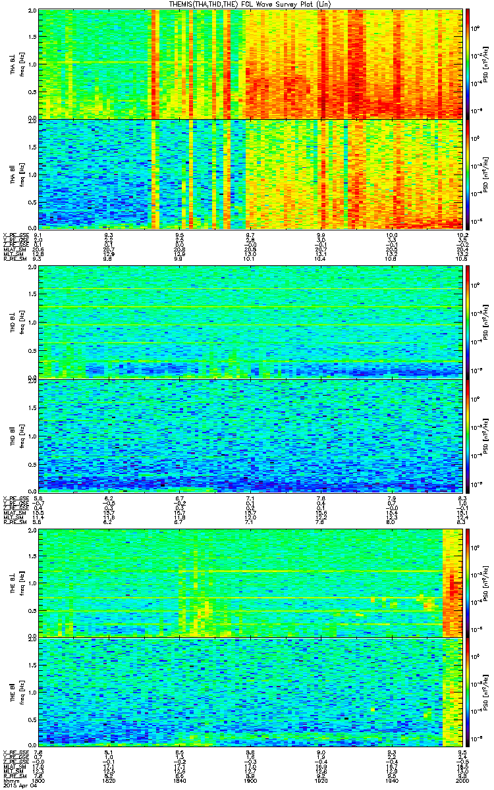Viewport: 494px width, 790px height.
Task: Select the THD B⊥ spectrogram panel
Action: click(x=250, y=321)
